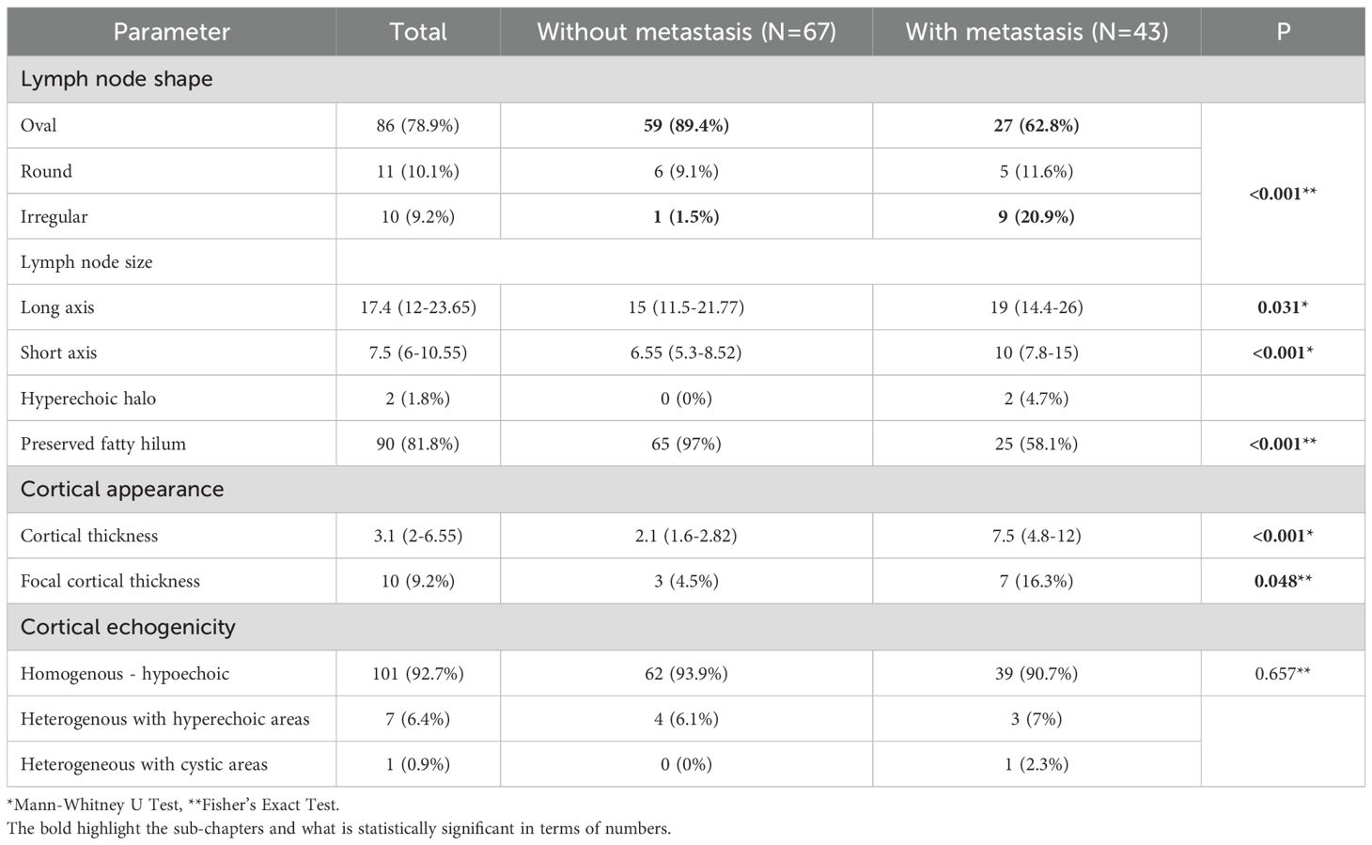This screenshot has height=845, width=1372.
Task: Select the Without metastasis (N=67) header
Action: 686,32
